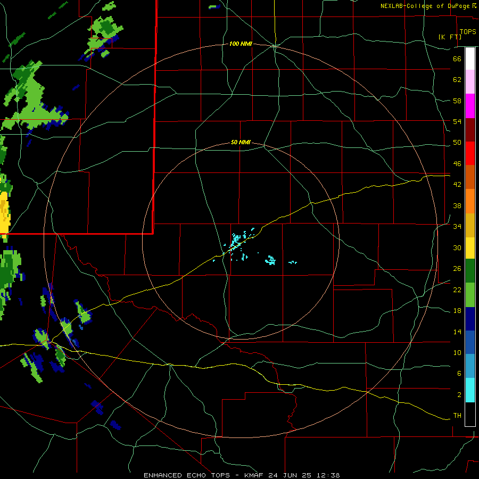Pick the bright red legend swatch

coord(470,153)
